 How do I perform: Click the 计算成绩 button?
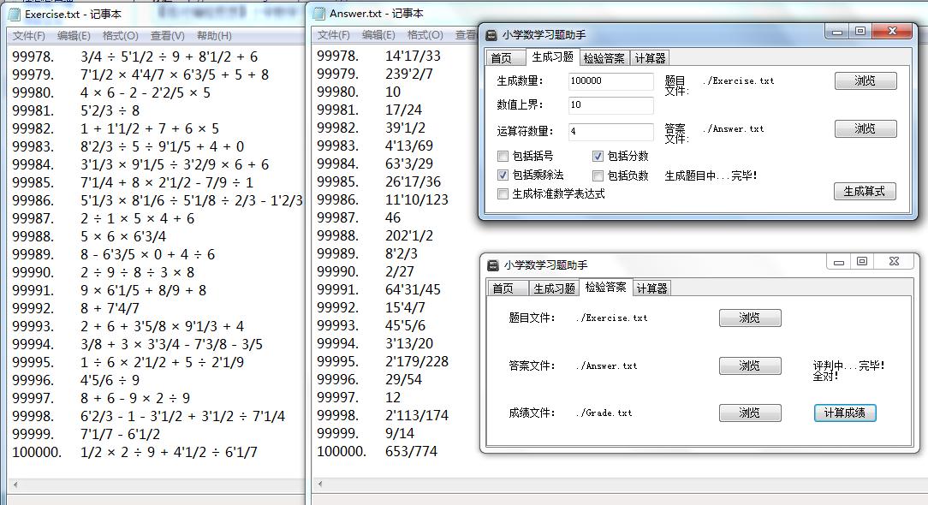pos(845,413)
